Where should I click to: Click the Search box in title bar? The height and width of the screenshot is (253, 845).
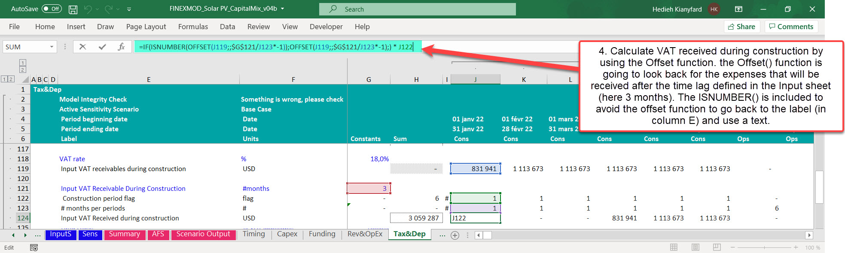(x=417, y=9)
